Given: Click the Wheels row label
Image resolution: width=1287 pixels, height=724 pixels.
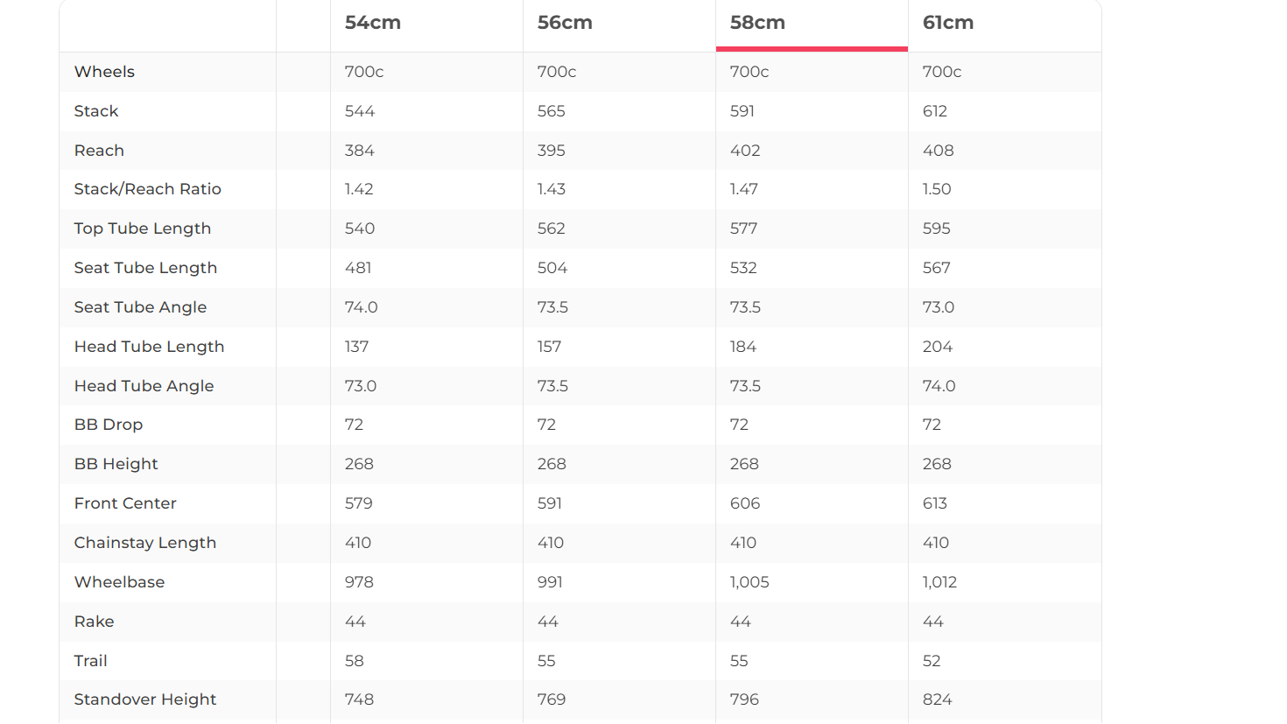Looking at the screenshot, I should [x=104, y=72].
